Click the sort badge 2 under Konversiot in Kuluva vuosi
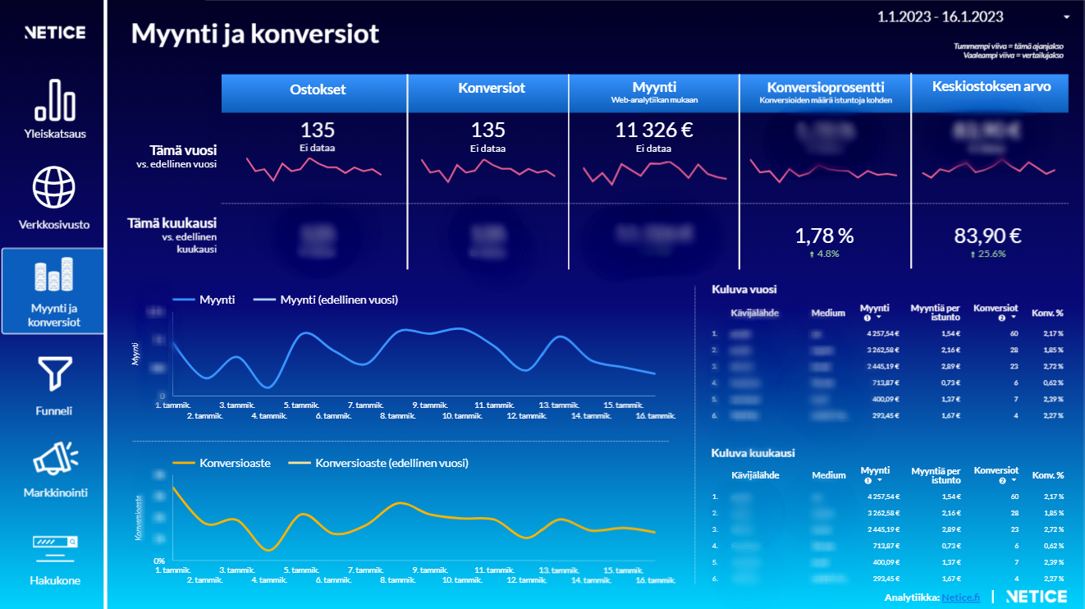Viewport: 1085px width, 609px height. click(1002, 317)
